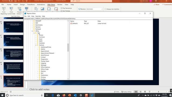
Task: Expand the MAPI registry key
Action: [x=36, y=41]
